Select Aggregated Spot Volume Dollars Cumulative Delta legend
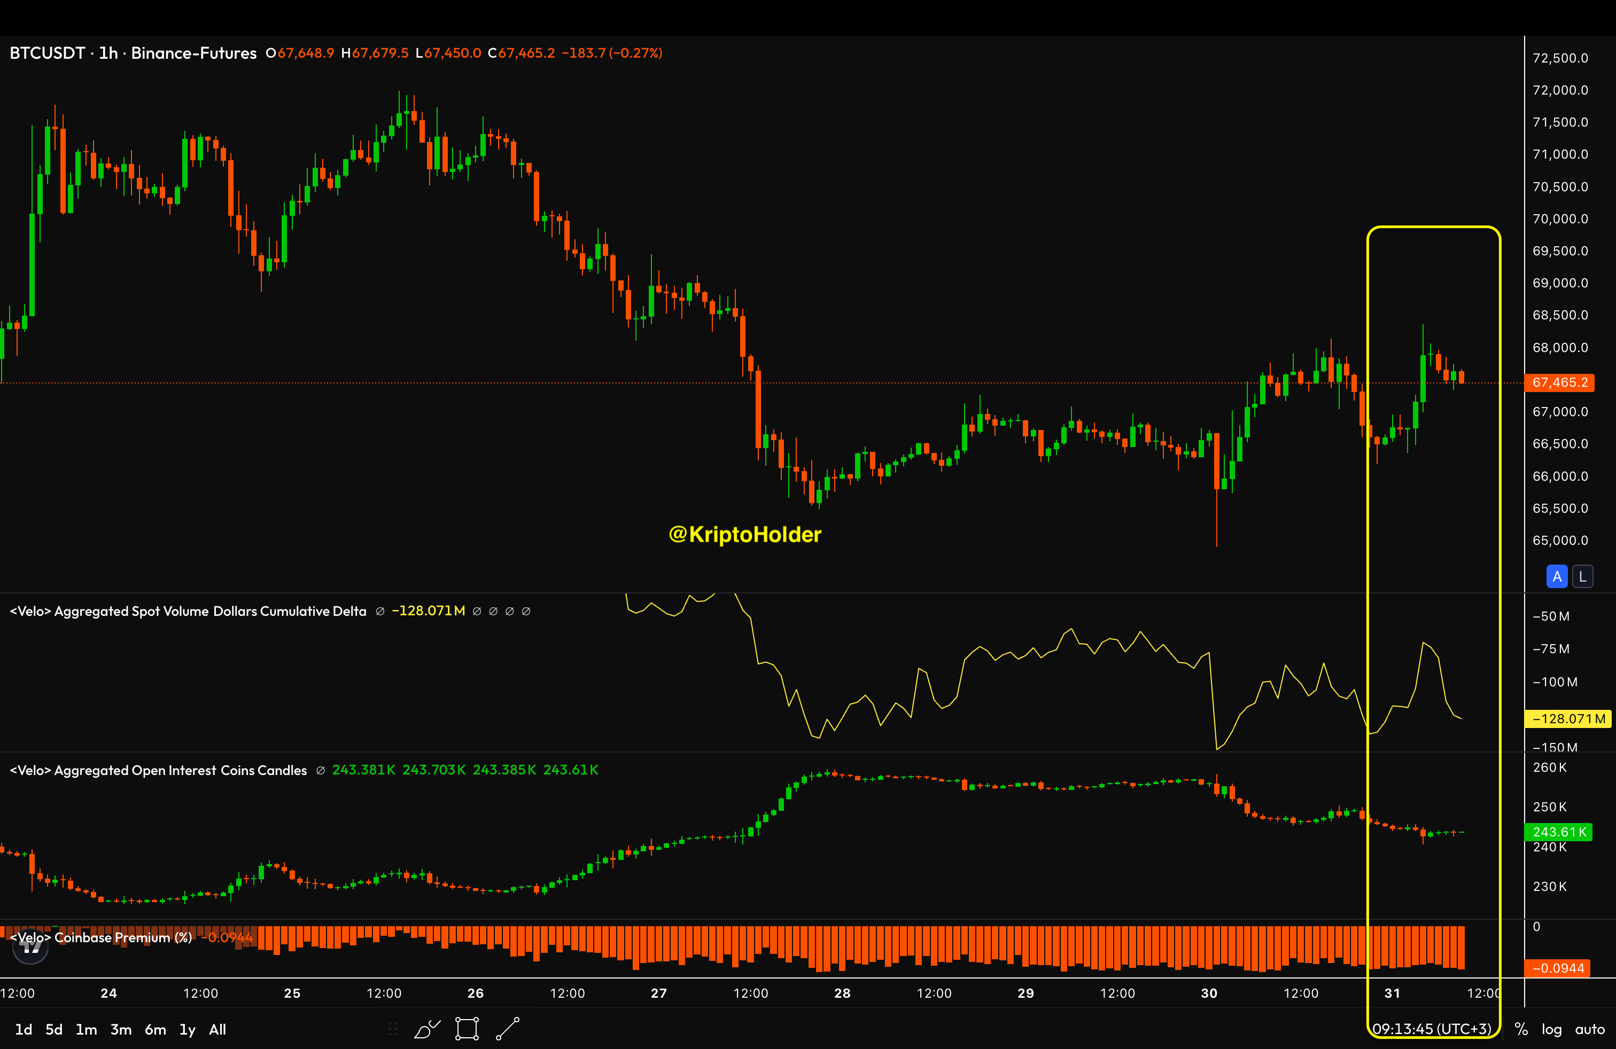Screen dimensions: 1616x1049 click(x=188, y=612)
